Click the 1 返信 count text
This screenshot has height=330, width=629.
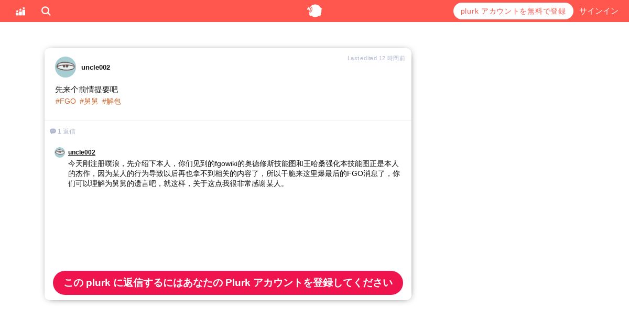[x=67, y=131]
